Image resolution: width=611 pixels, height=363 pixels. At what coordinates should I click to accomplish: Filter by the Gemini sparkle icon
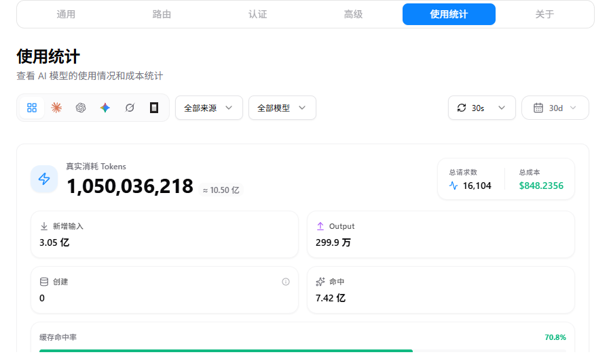(105, 108)
